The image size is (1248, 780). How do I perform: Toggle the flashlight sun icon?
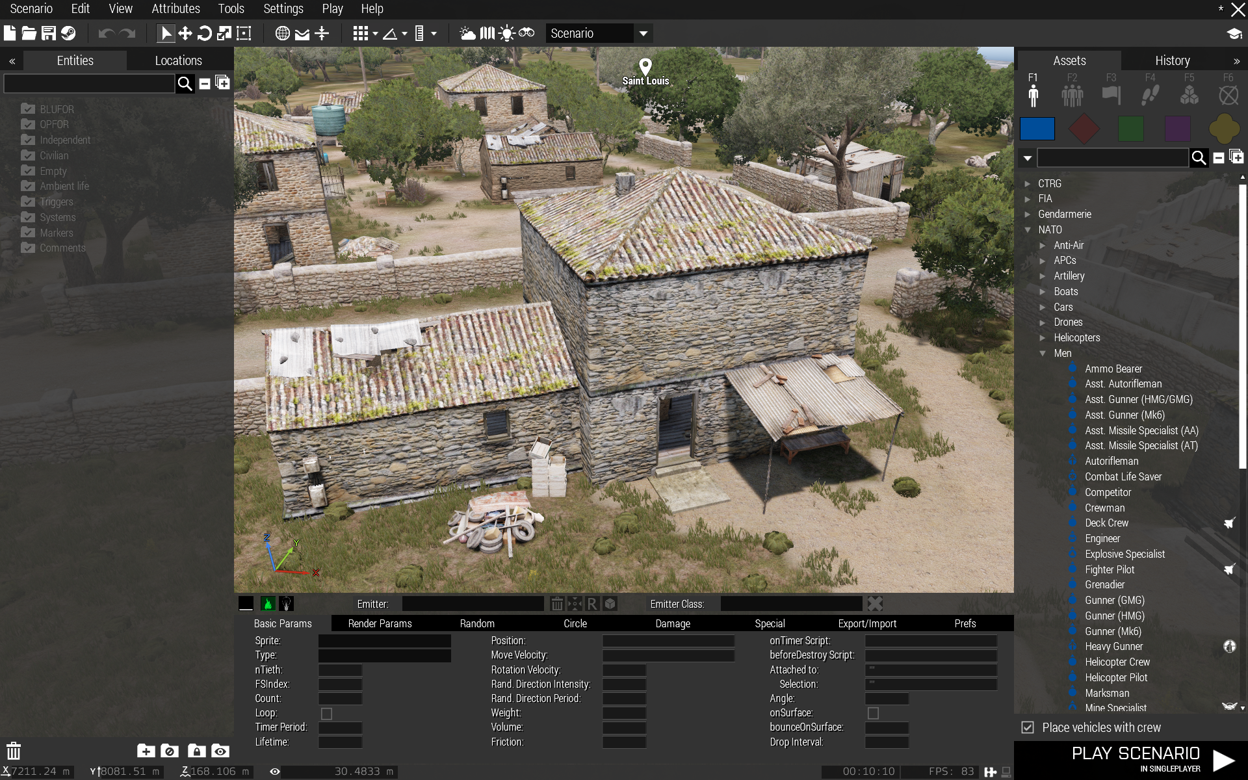click(x=506, y=33)
